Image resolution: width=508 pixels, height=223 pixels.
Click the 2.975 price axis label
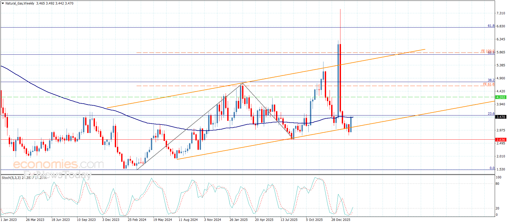501,130
